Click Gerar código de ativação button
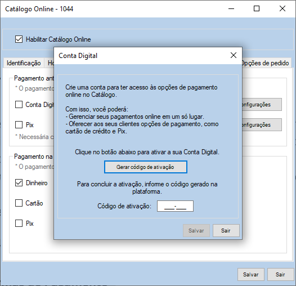The width and height of the screenshot is (296, 286). pos(146,167)
